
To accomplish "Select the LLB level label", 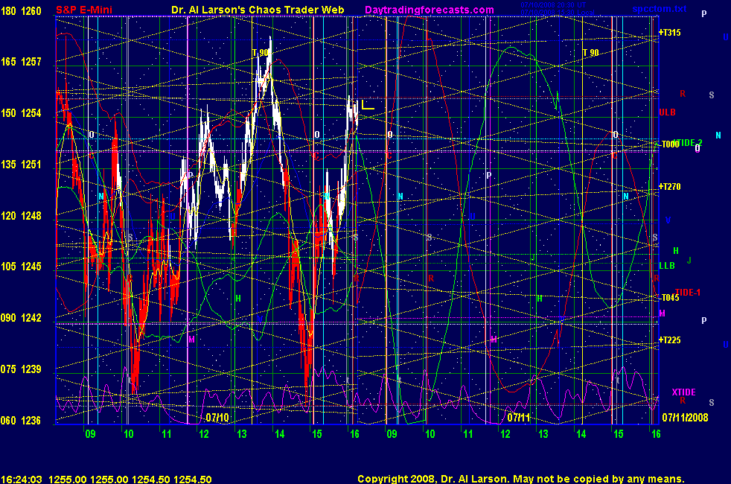I will 667,266.
